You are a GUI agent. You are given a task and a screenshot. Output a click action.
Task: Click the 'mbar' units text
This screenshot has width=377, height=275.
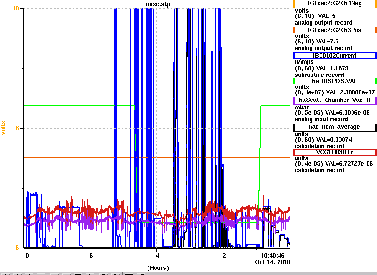pyautogui.click(x=302, y=108)
